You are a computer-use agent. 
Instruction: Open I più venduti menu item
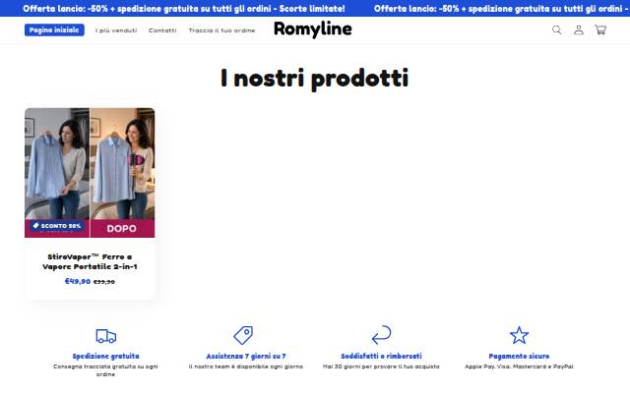click(116, 30)
